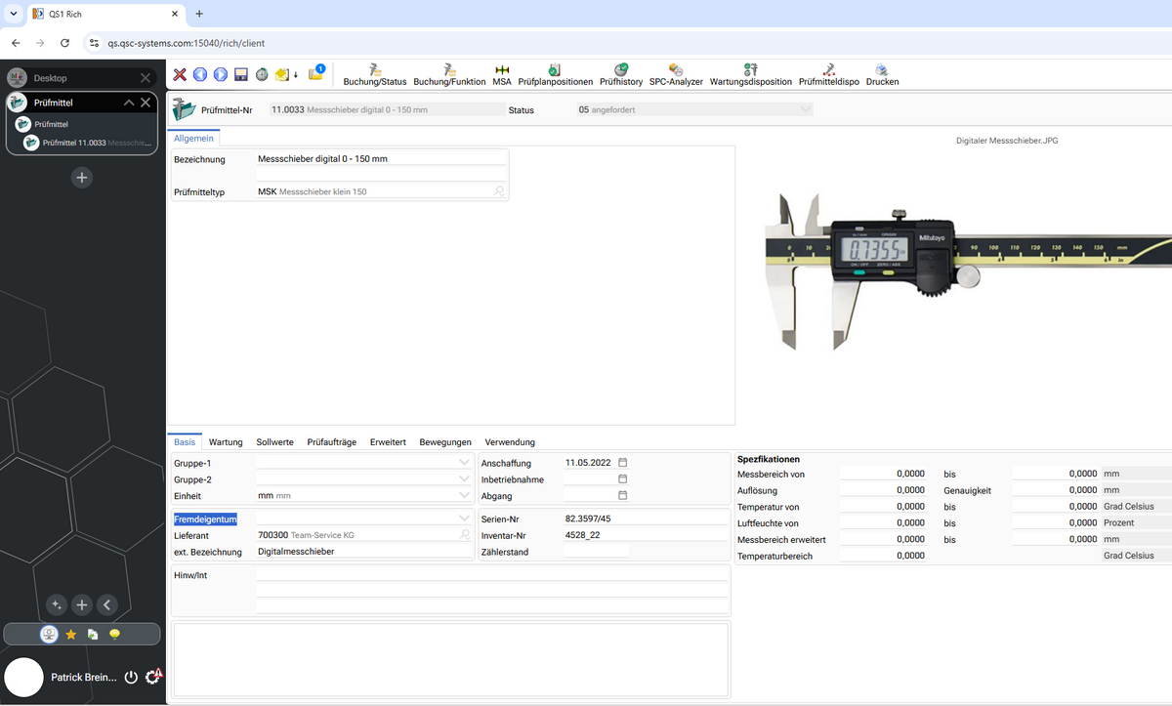Select the Basis tab

pos(185,441)
